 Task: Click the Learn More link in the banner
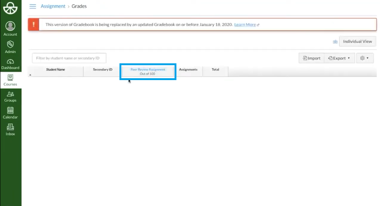[x=245, y=25]
